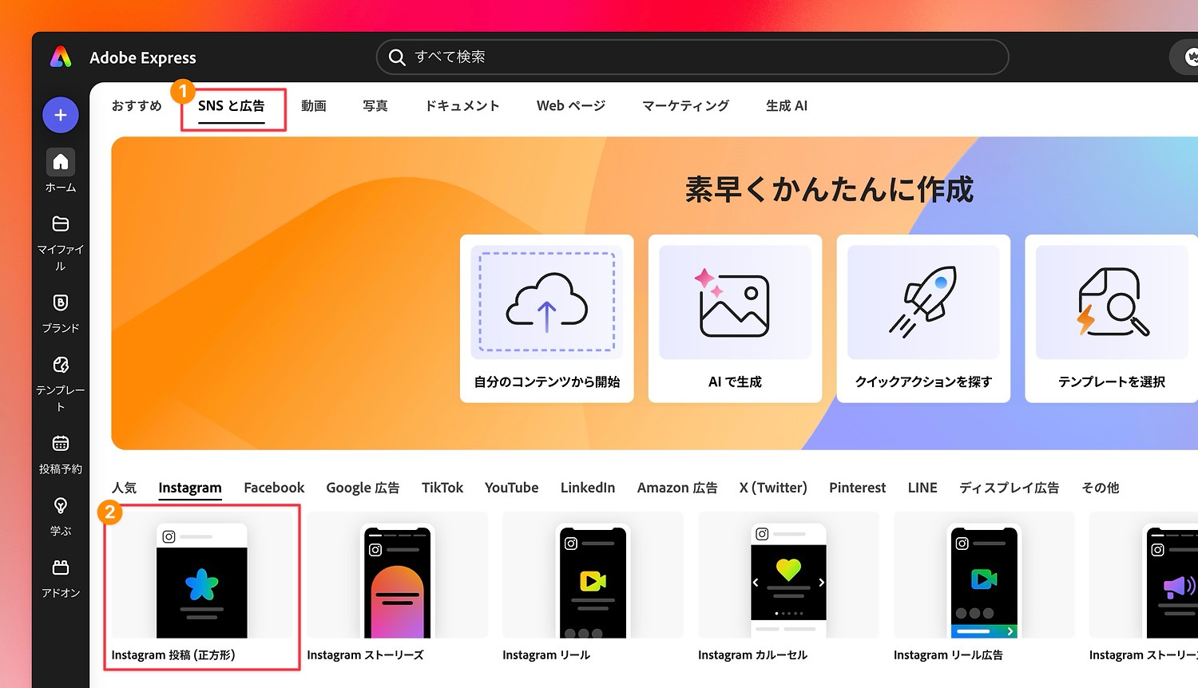Click the すべて検索 search field
The width and height of the screenshot is (1198, 688).
[x=692, y=57]
